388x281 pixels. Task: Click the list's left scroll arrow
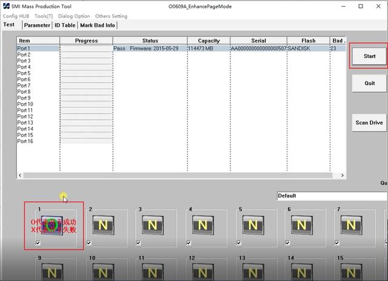tap(20, 175)
